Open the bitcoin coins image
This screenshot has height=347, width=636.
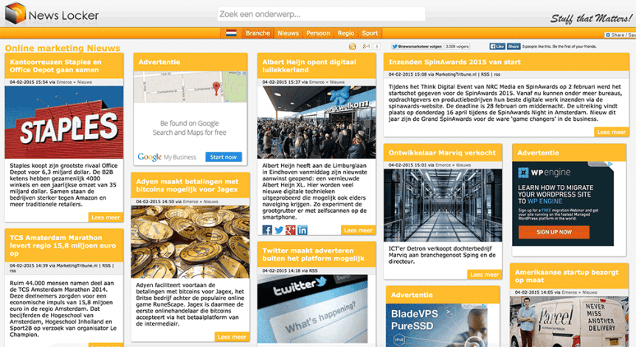coord(190,242)
